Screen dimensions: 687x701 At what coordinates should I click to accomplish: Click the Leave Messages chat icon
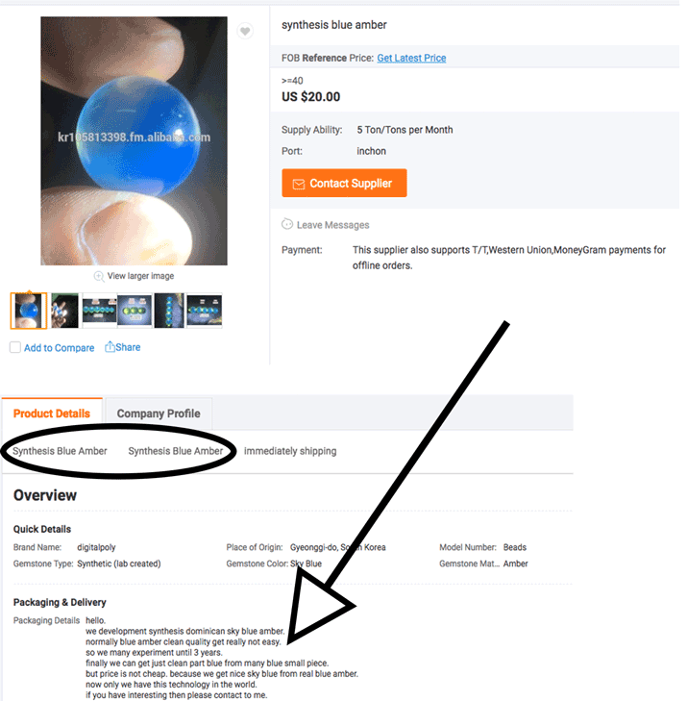pos(287,224)
